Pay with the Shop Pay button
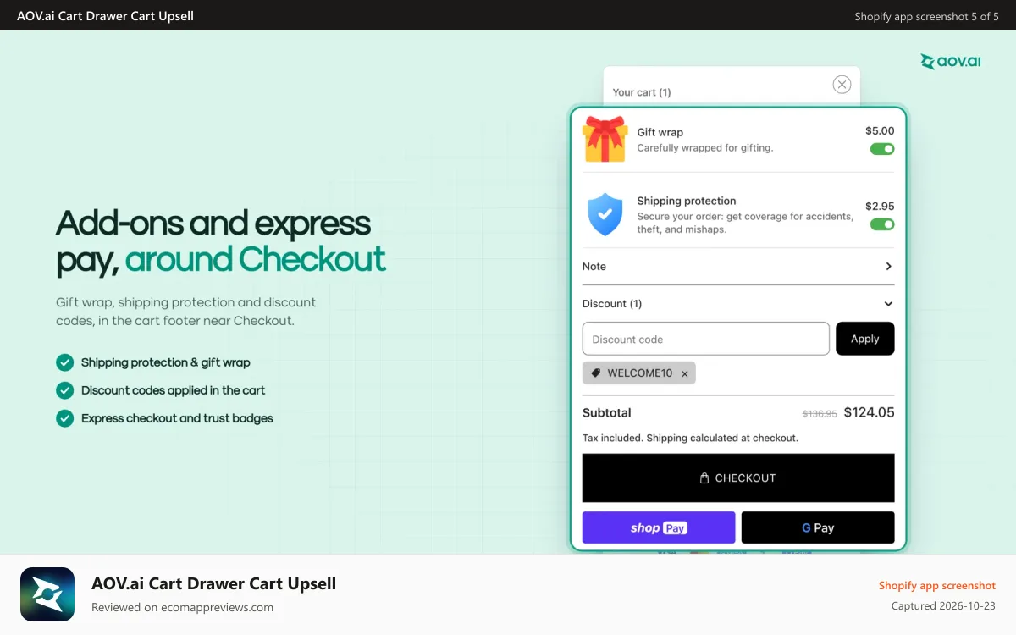 [x=659, y=527]
